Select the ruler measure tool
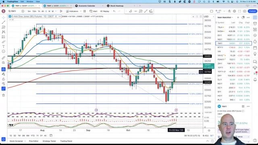The width and height of the screenshot is (258, 145). point(4,58)
